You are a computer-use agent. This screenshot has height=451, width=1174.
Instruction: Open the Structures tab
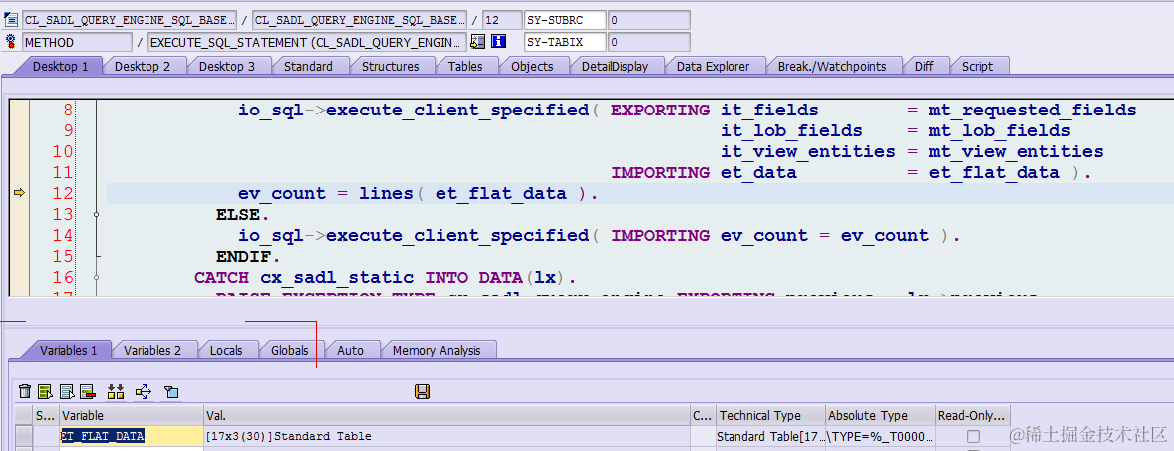tap(390, 66)
